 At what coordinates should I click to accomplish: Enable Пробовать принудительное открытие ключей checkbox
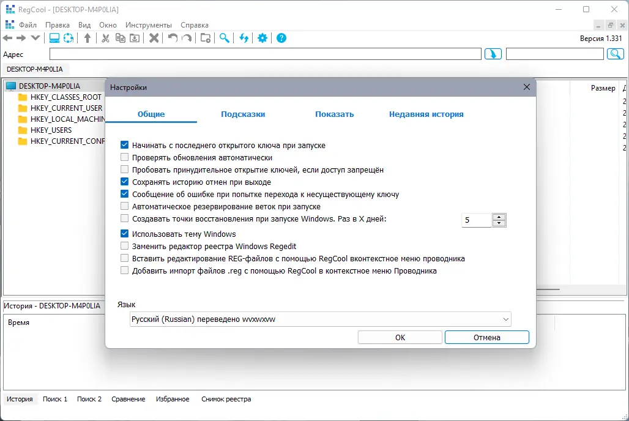(x=125, y=170)
